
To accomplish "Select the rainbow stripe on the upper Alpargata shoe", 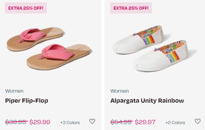I will (149, 39).
